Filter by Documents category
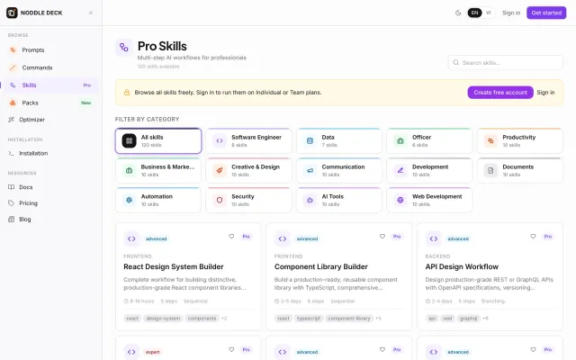This screenshot has width=576, height=360. coord(520,170)
